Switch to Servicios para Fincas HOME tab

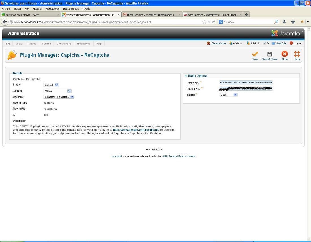30,15
